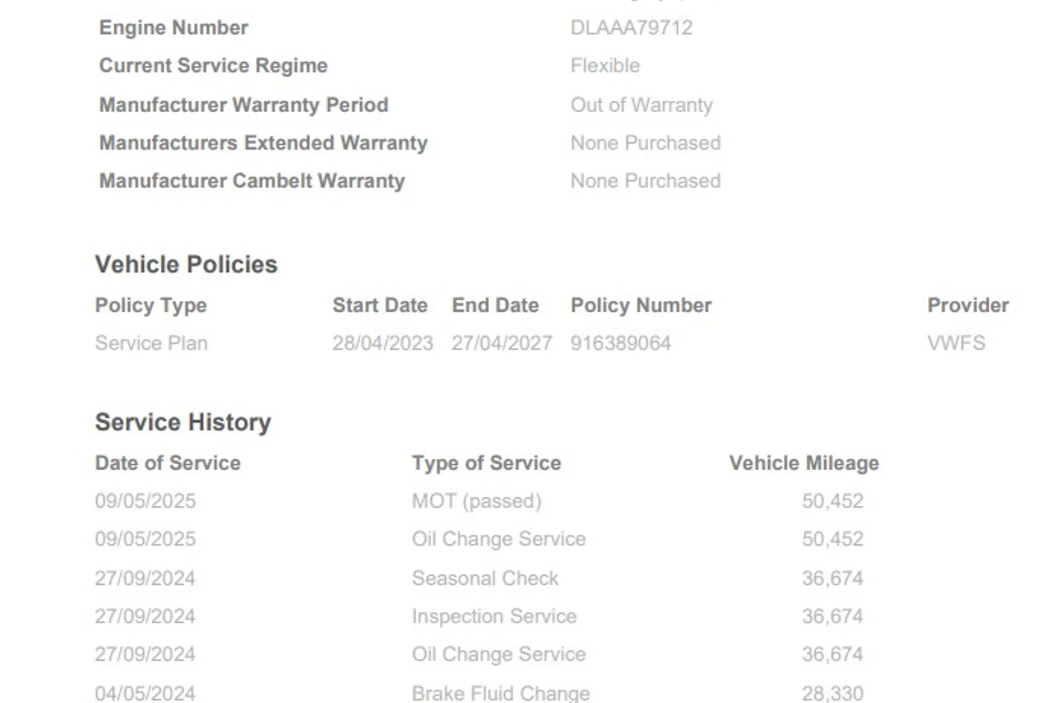The image size is (1054, 703).
Task: Click the Out of Warranty value
Action: pyautogui.click(x=641, y=105)
